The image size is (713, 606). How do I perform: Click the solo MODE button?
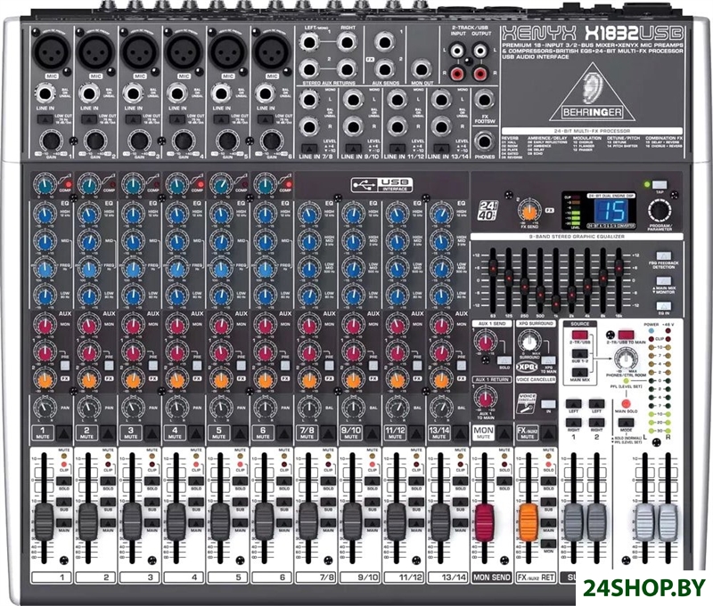(627, 423)
